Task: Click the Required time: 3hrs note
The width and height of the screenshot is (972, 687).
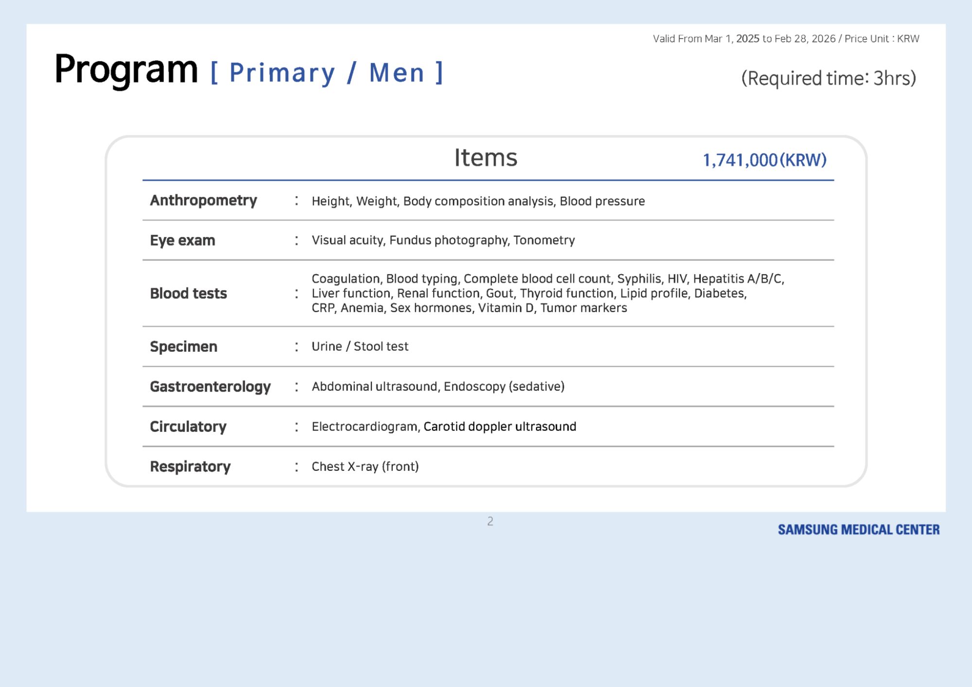Action: [829, 78]
